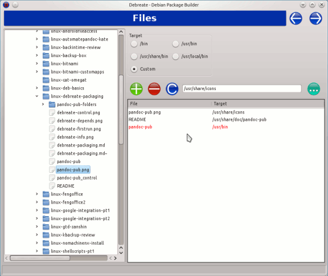This screenshot has height=276, width=328.
Task: Click the Debreate app icon in title bar
Action: click(x=6, y=5)
